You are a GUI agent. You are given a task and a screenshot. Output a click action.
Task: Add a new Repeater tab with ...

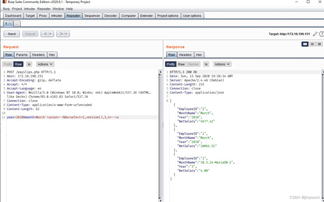coord(17,24)
